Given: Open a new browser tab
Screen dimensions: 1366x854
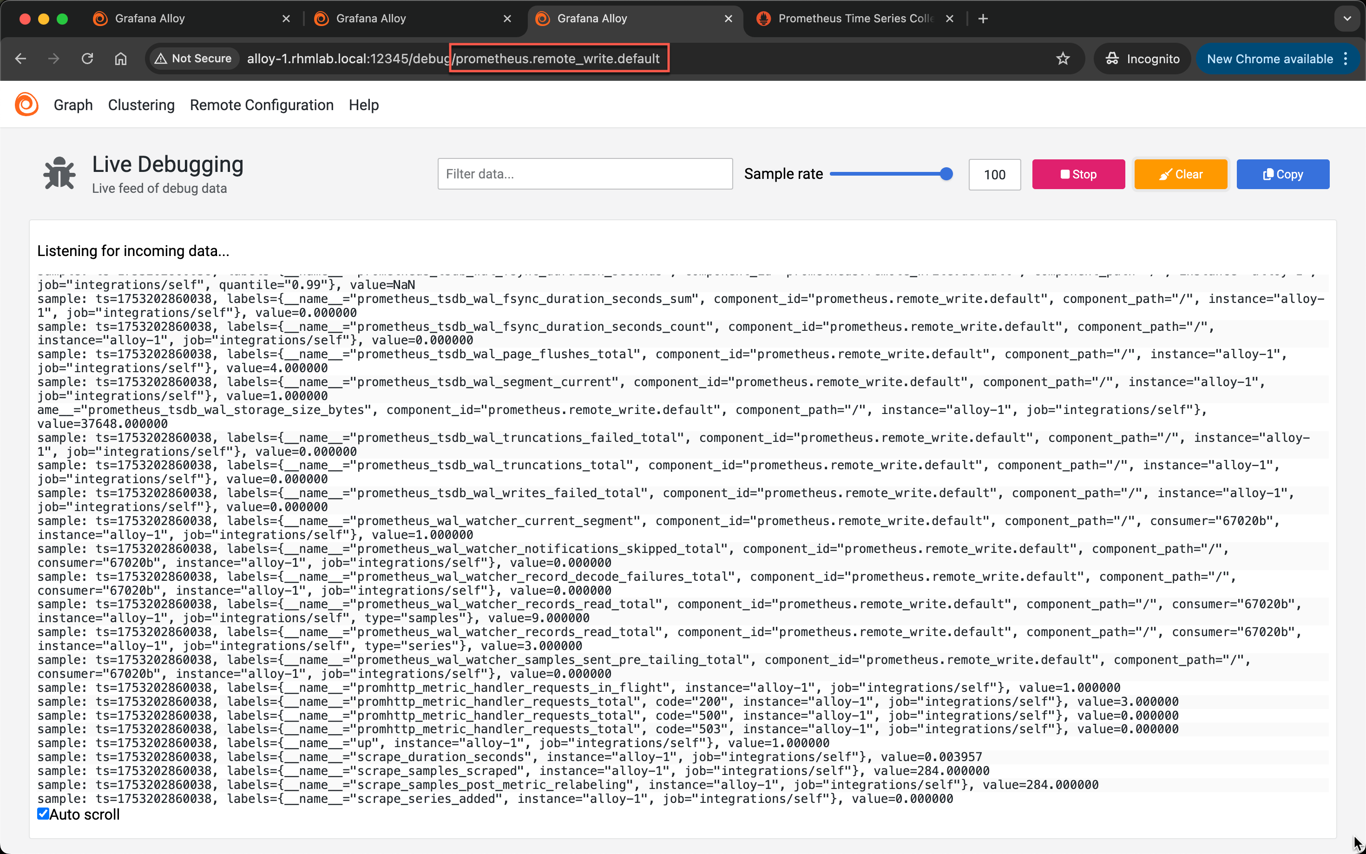Looking at the screenshot, I should (983, 19).
